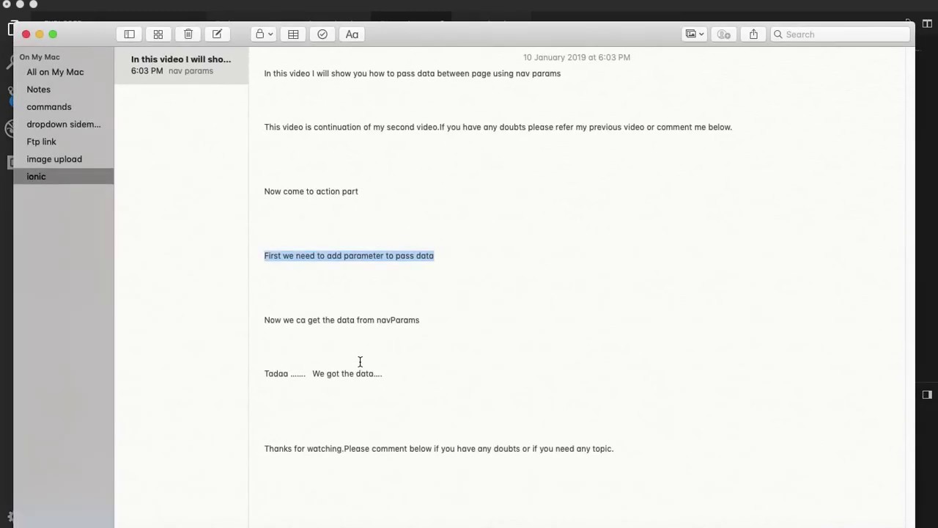Select the ionic folder
This screenshot has width=938, height=528.
[x=63, y=177]
